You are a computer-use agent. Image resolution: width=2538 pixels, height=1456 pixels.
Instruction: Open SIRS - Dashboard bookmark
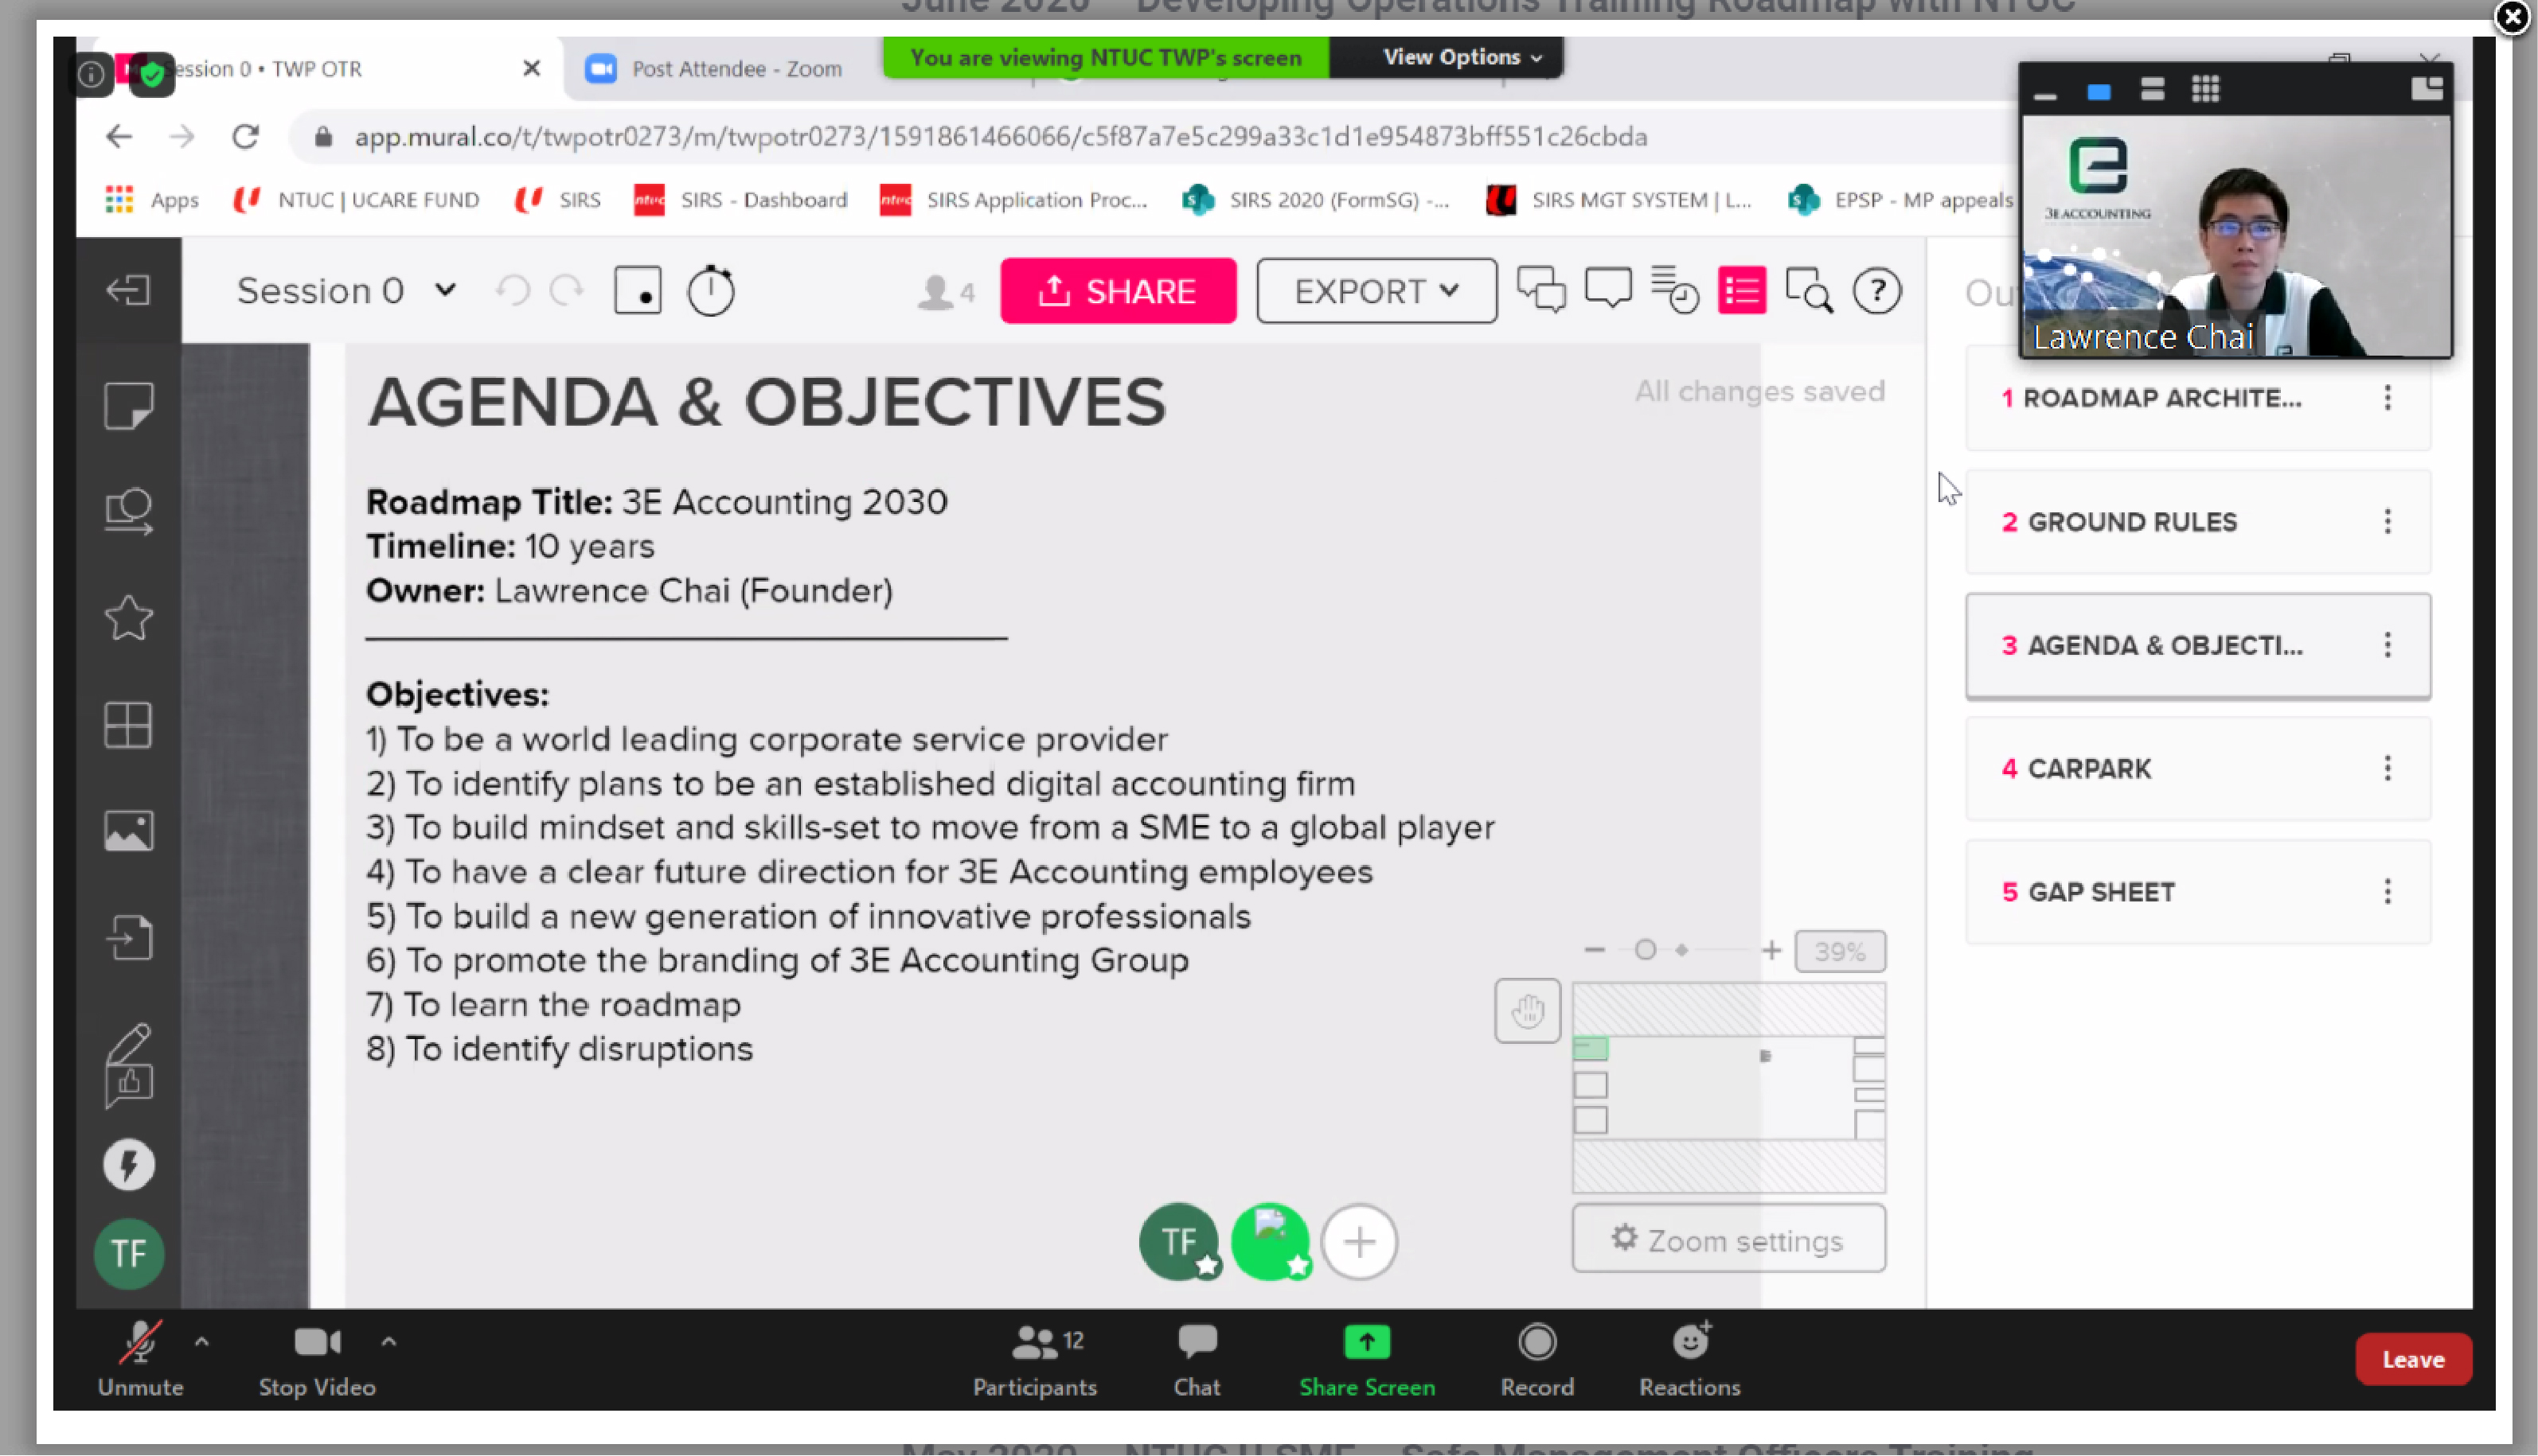740,199
